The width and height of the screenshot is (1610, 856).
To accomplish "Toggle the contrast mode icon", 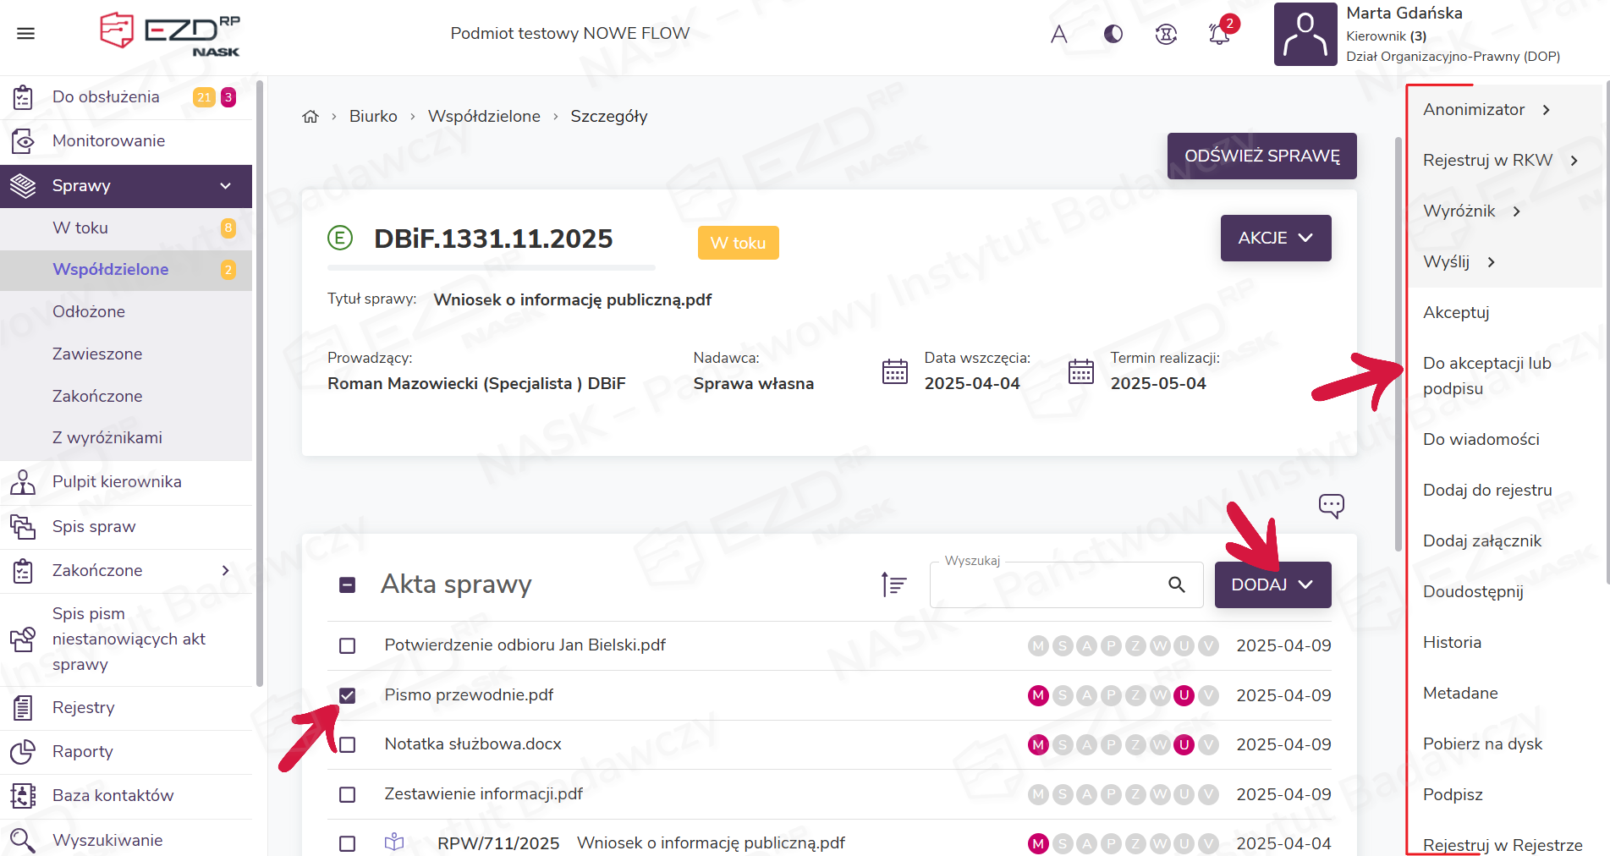I will click(x=1113, y=34).
